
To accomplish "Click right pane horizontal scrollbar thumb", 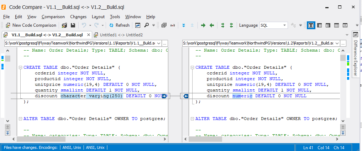I will coord(205,139).
